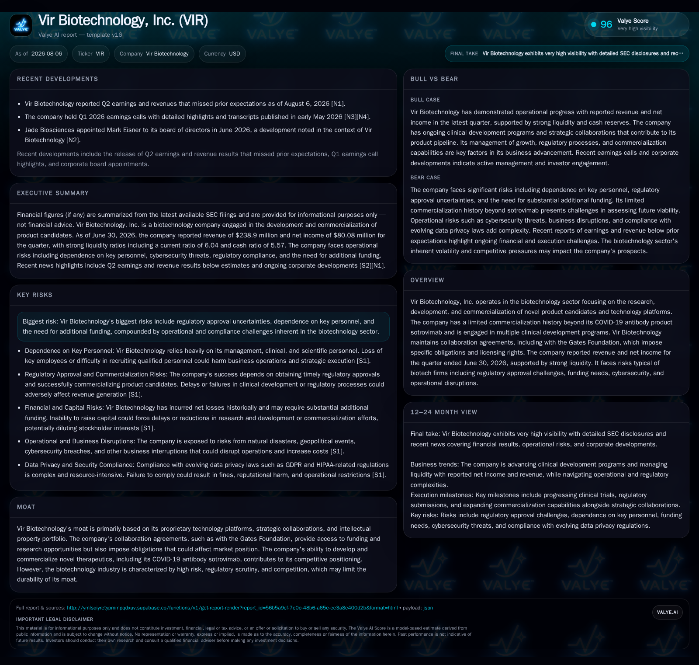Click the cyan dot in the Valye Score badge
This screenshot has height=665, width=699.
[x=593, y=24]
